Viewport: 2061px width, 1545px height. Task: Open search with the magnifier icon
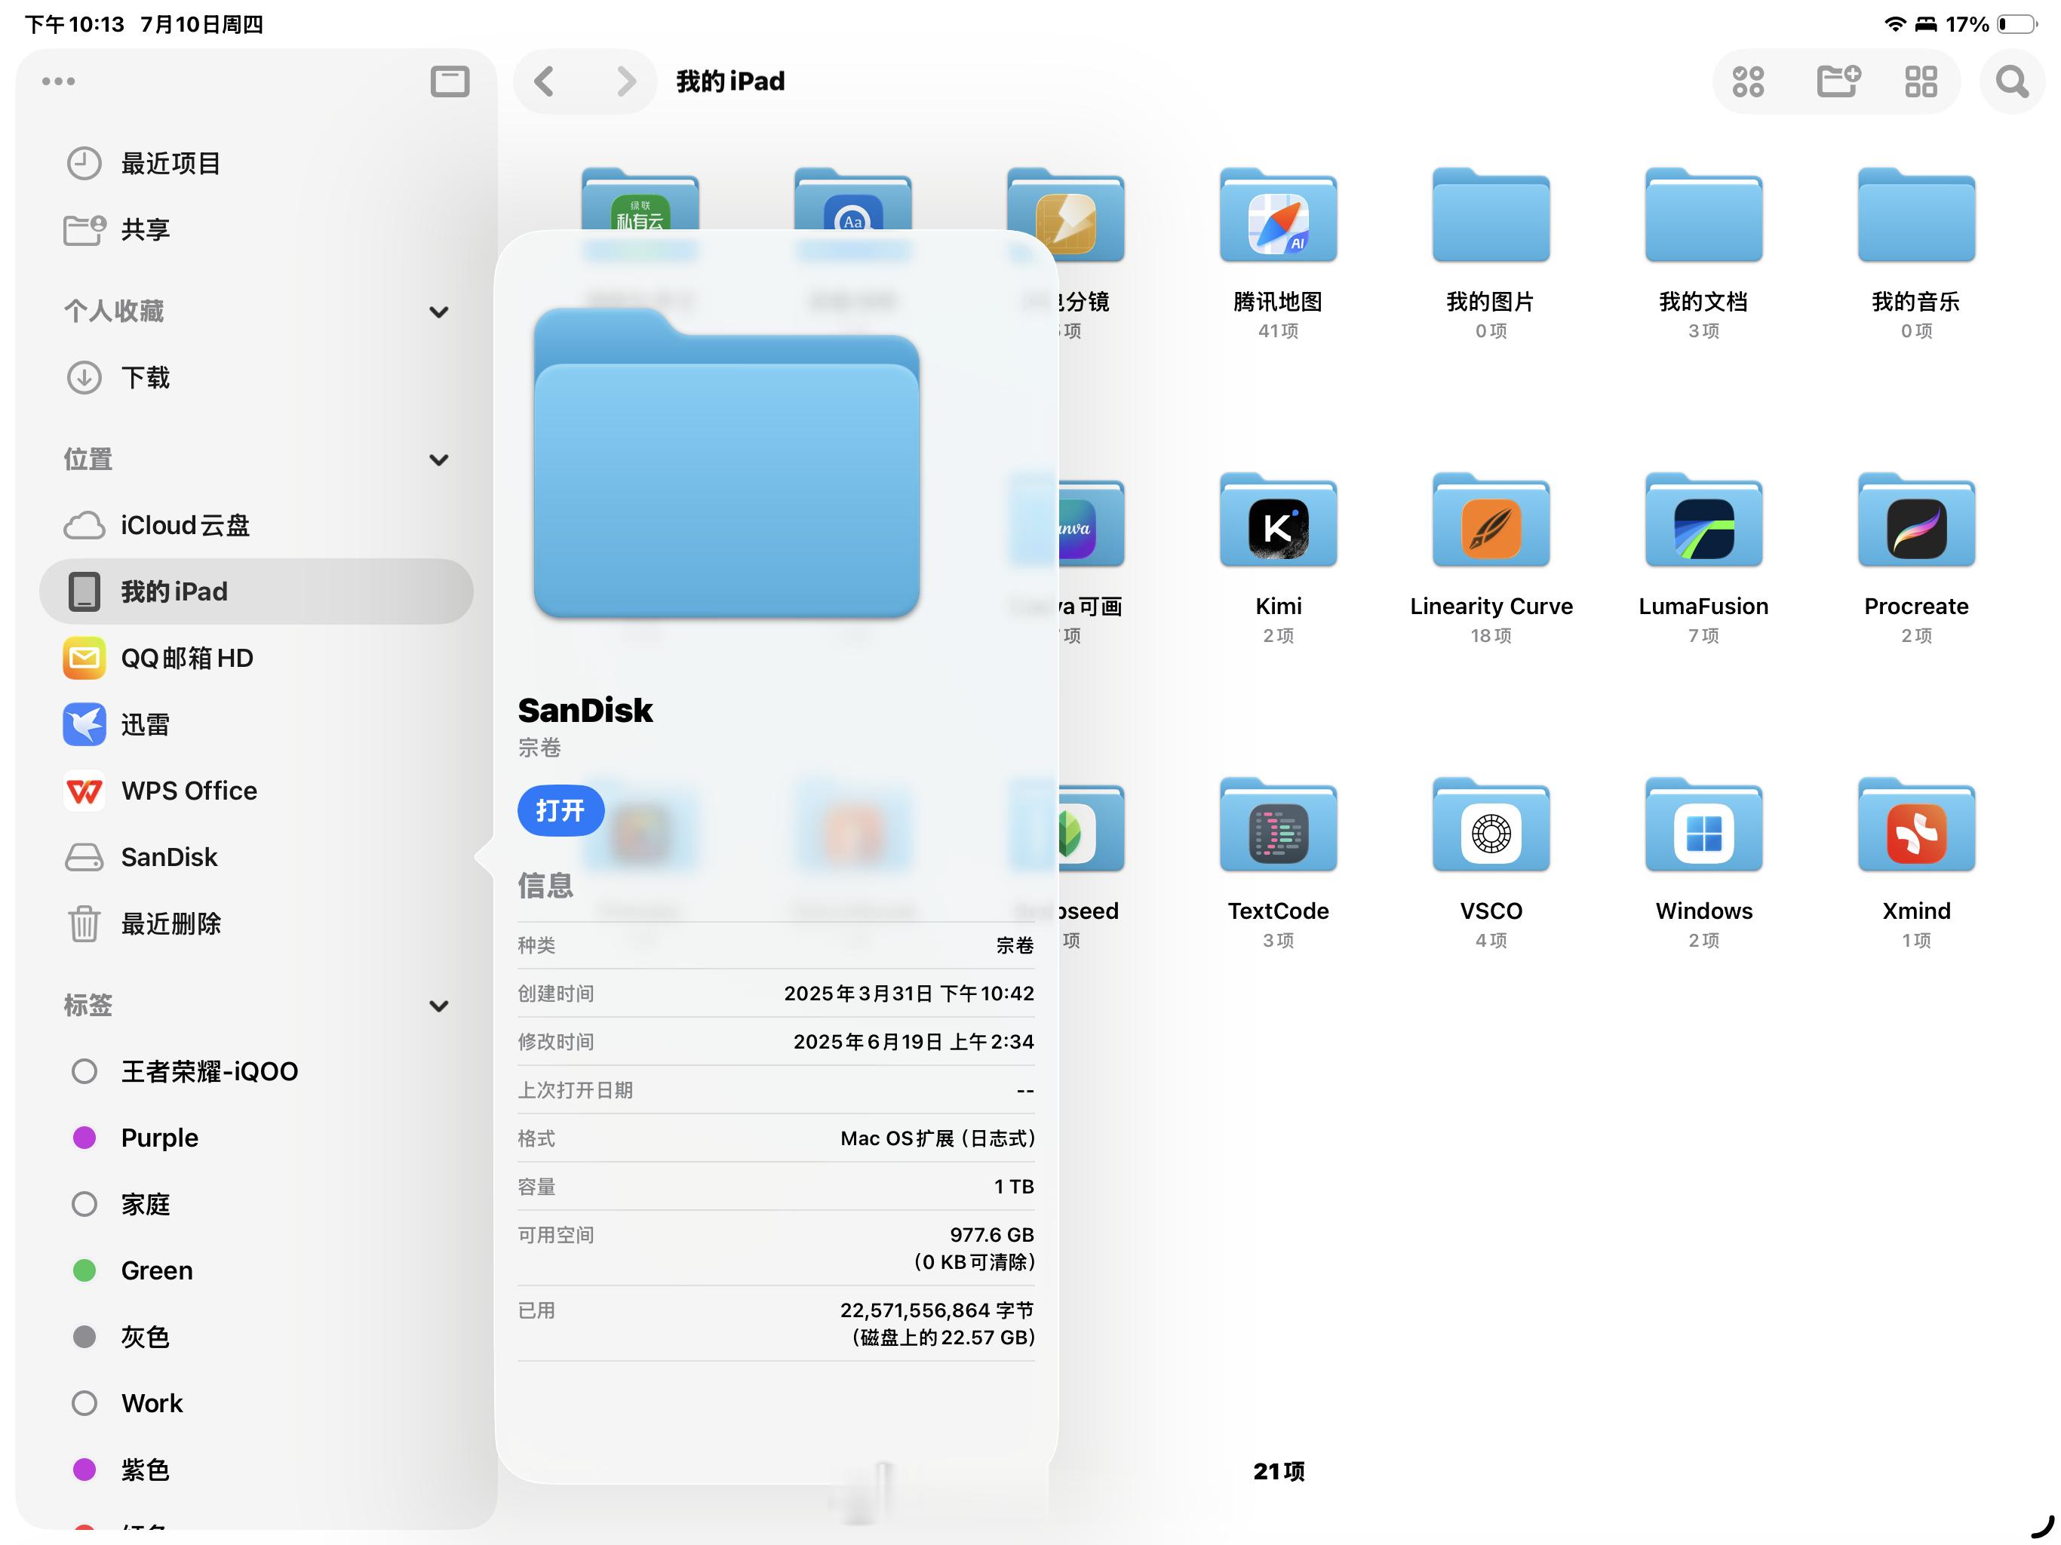(2012, 81)
